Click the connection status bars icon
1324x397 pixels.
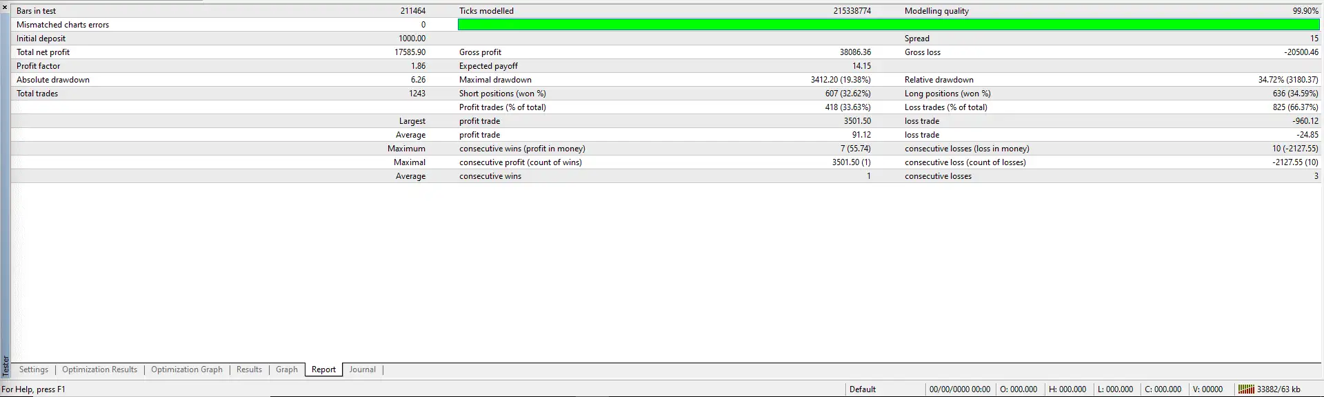pos(1245,389)
